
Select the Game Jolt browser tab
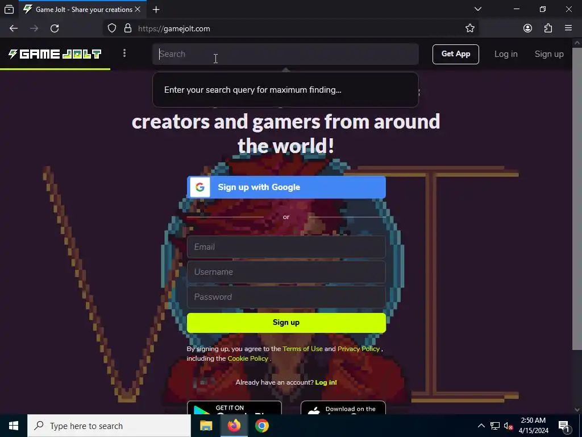click(x=82, y=10)
